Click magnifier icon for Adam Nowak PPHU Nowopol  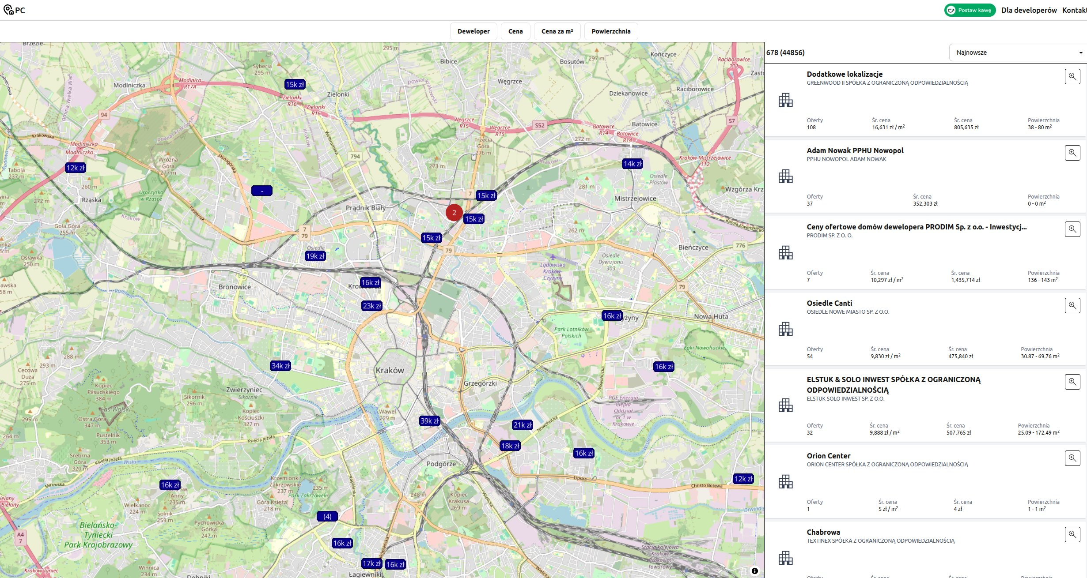click(1072, 153)
